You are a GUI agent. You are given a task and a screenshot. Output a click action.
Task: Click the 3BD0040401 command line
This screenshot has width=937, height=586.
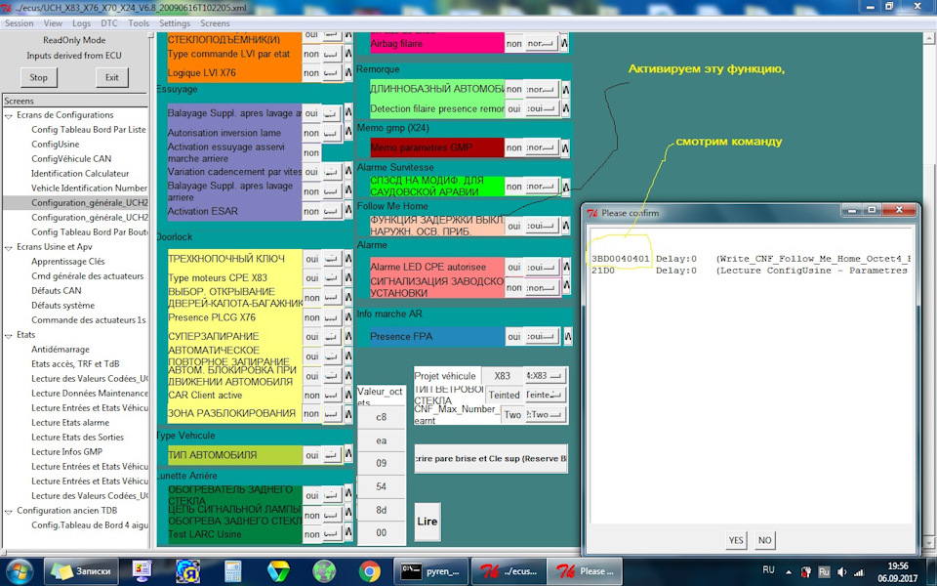752,259
